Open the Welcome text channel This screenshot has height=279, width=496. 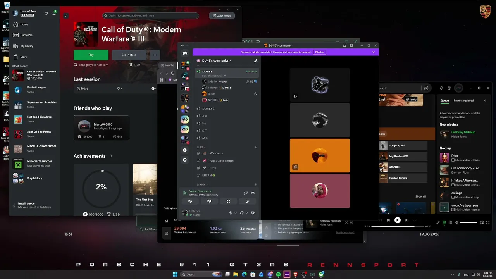tap(227, 153)
